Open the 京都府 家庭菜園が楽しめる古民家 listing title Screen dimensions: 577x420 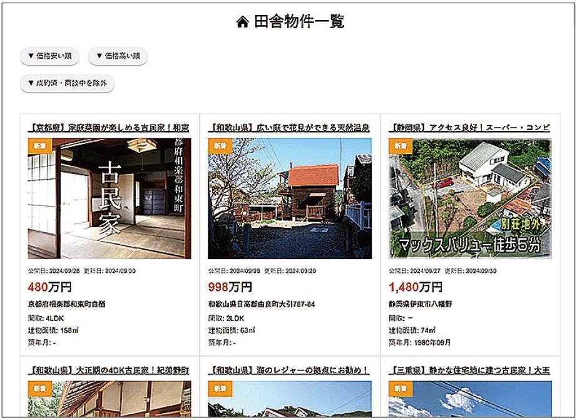click(x=109, y=128)
